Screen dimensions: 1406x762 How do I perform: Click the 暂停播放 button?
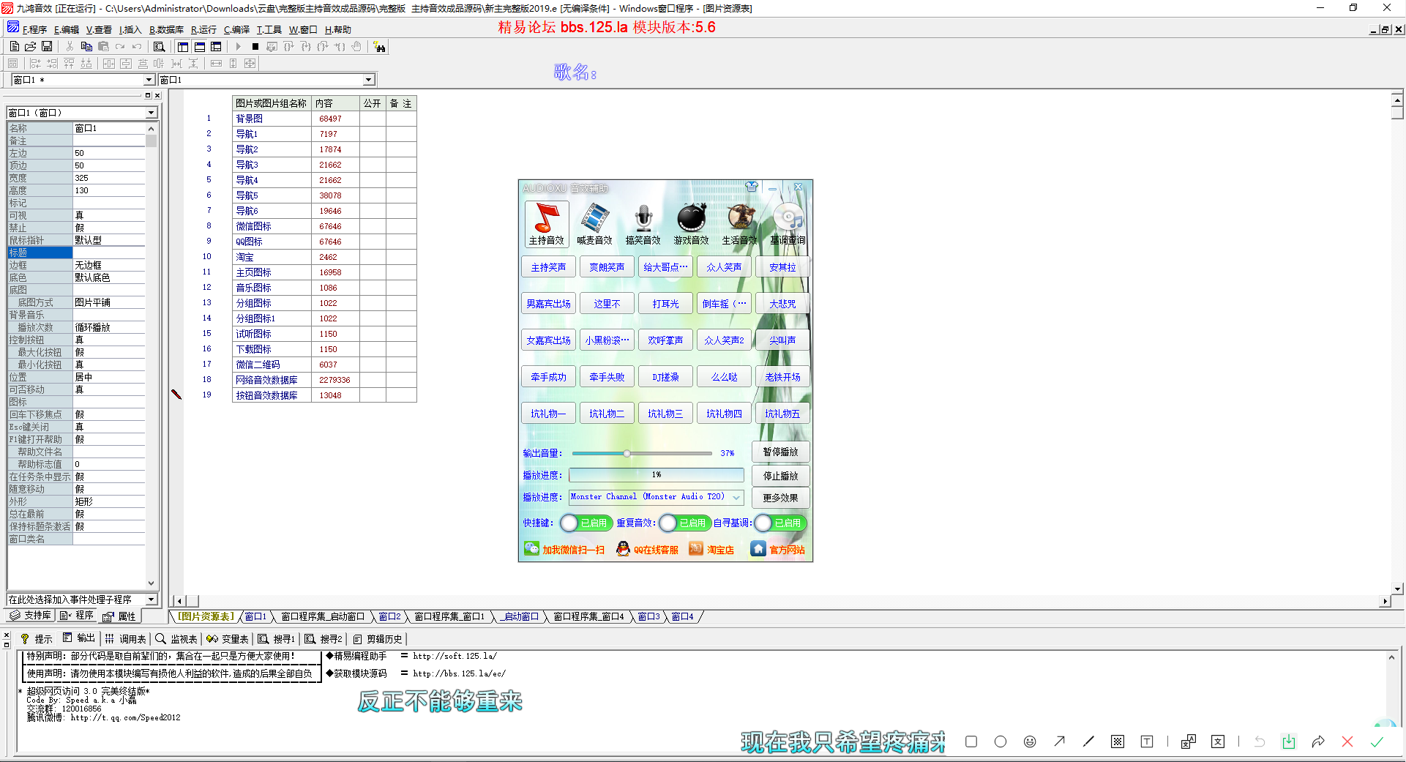(780, 452)
